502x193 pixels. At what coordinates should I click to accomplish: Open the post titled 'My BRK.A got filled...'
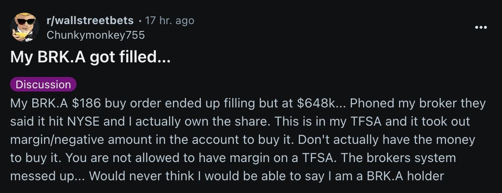point(90,58)
